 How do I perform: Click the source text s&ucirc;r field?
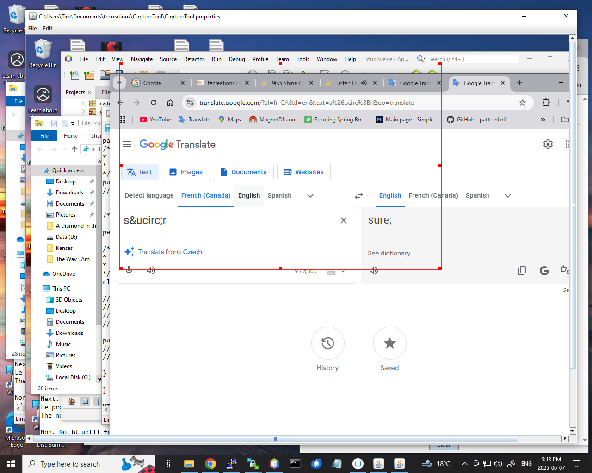(145, 220)
